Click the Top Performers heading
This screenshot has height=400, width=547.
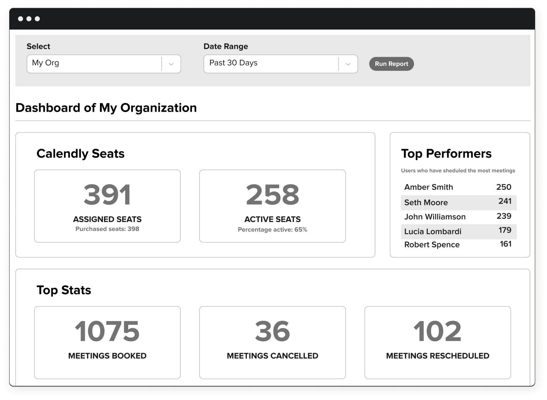pos(446,153)
